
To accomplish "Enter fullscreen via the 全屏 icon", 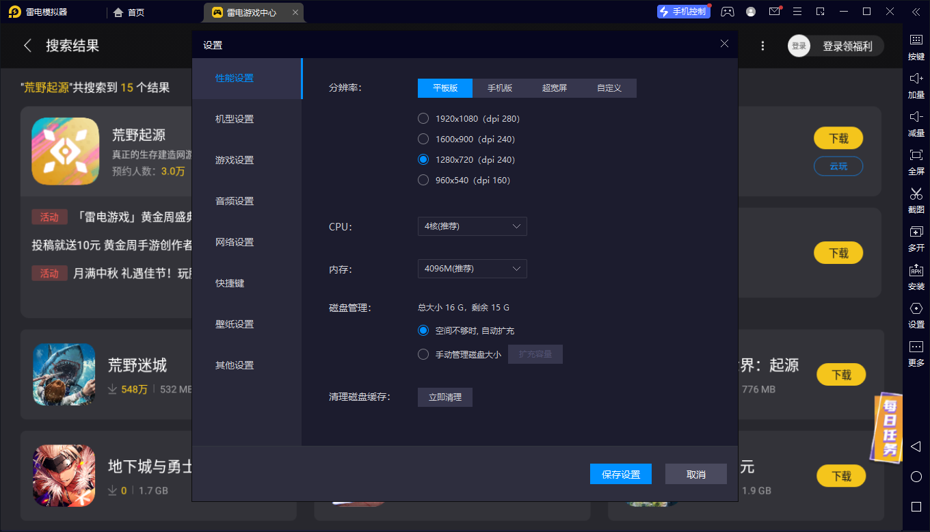I will click(915, 161).
